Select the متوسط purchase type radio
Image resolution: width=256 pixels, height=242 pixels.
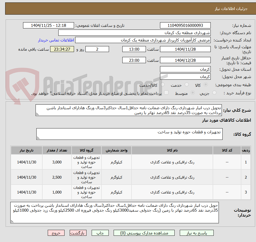pyautogui.click(x=193, y=93)
